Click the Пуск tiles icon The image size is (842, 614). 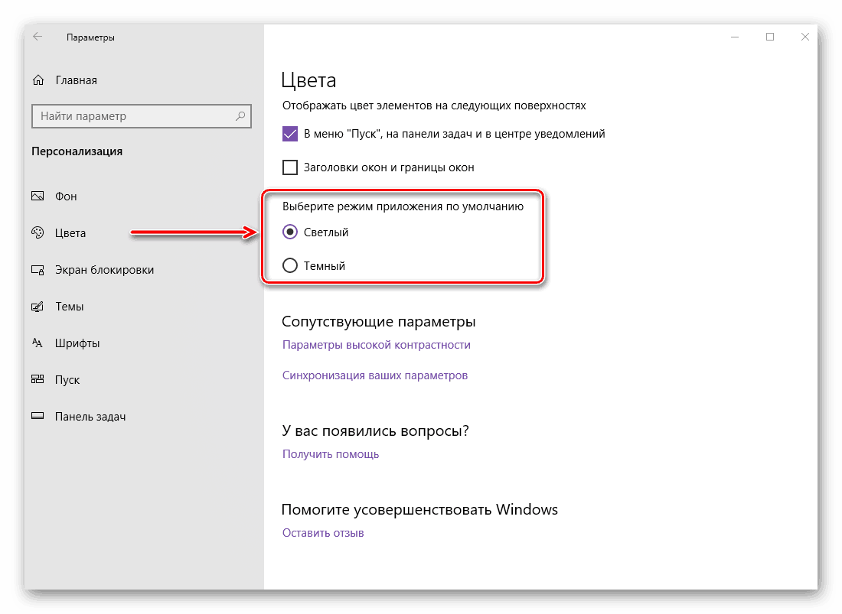(x=38, y=379)
